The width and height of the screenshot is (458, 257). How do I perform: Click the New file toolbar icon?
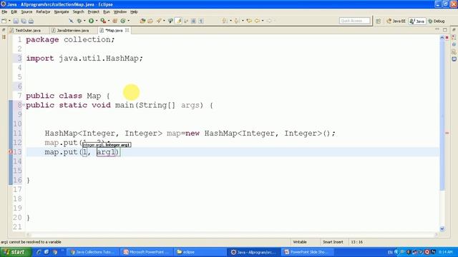pos(4,21)
